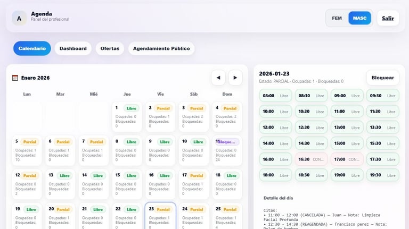Click the Bloquear button for the day
The width and height of the screenshot is (409, 229).
point(383,78)
